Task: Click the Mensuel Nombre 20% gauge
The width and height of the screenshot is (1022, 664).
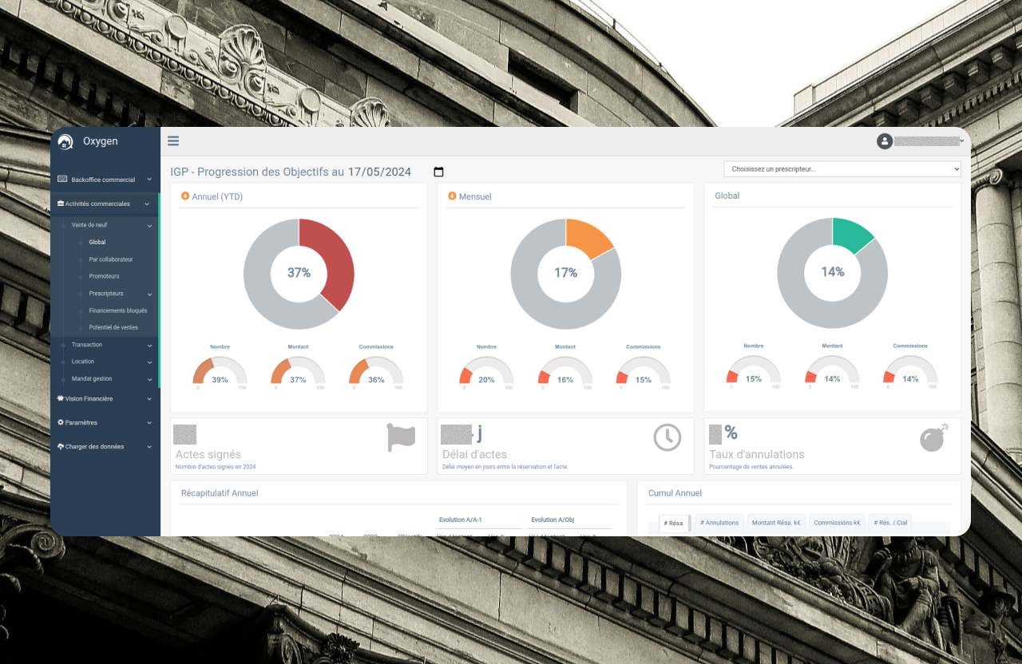Action: (x=486, y=372)
